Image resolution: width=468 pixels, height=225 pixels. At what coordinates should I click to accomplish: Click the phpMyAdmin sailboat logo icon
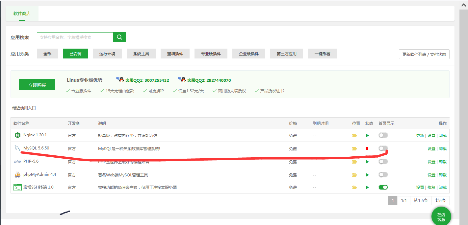coord(17,174)
